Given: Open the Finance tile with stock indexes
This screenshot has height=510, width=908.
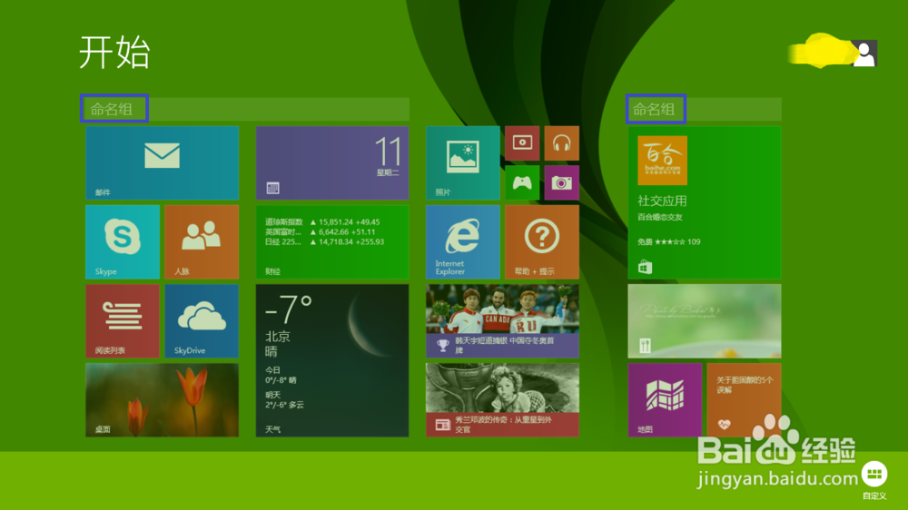Looking at the screenshot, I should [x=332, y=242].
